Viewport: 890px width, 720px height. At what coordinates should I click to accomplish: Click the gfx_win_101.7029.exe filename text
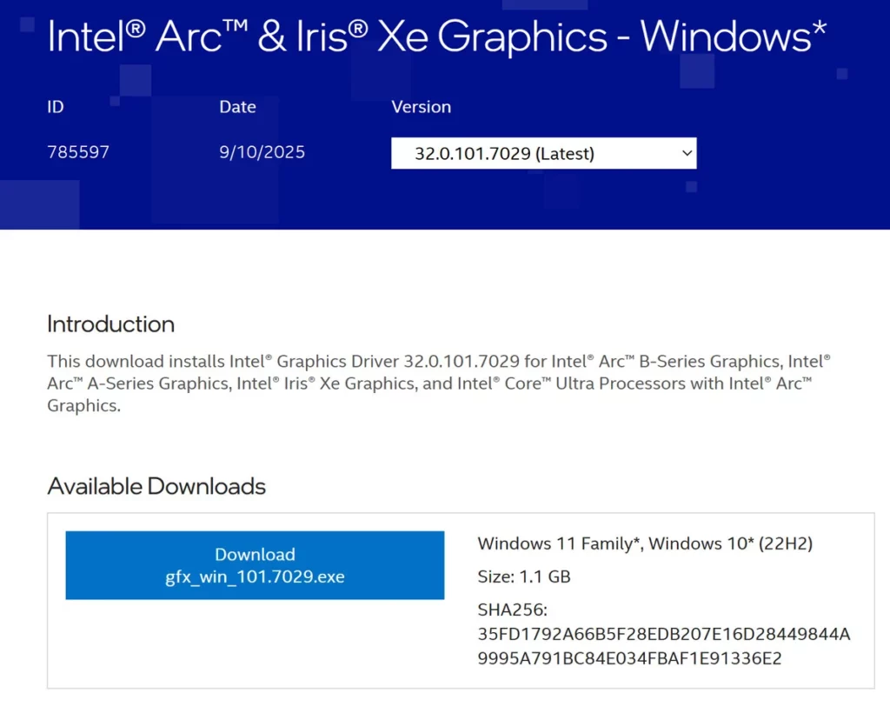[255, 577]
